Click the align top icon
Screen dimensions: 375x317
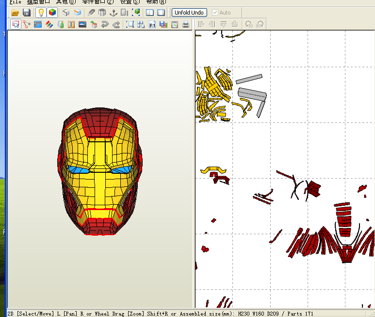[x=224, y=24]
